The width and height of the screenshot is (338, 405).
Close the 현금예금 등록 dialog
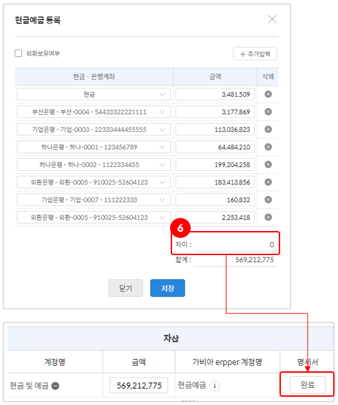[273, 19]
